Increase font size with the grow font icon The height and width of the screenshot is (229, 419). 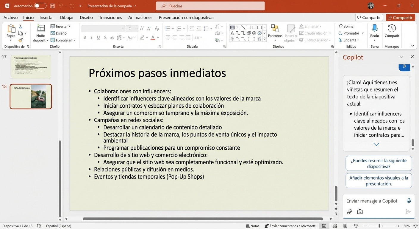142,28
